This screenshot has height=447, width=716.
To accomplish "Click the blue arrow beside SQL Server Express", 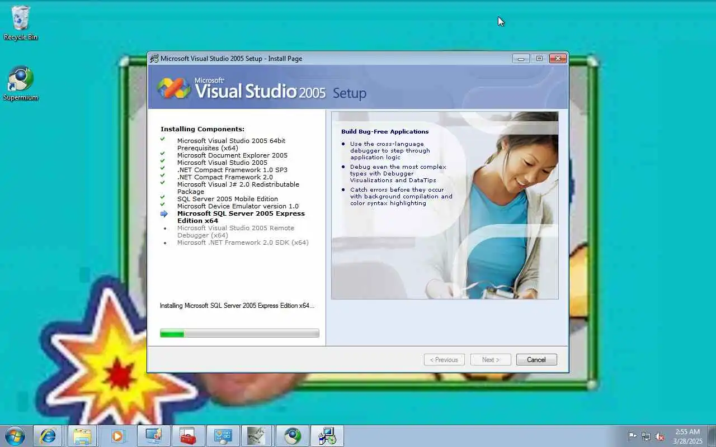I will 164,213.
